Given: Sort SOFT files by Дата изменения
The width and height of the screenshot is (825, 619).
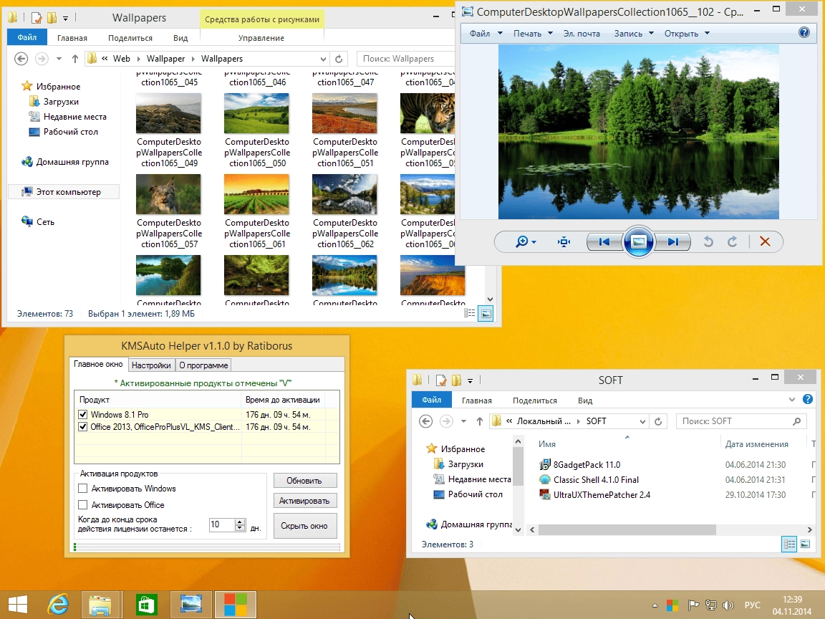Looking at the screenshot, I should click(756, 443).
